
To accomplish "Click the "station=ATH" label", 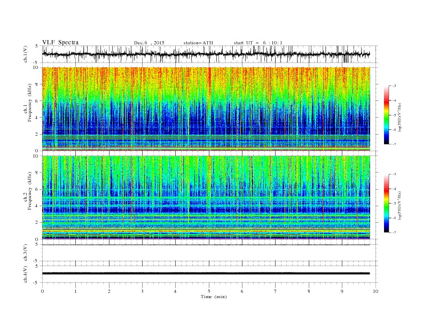I will point(198,43).
